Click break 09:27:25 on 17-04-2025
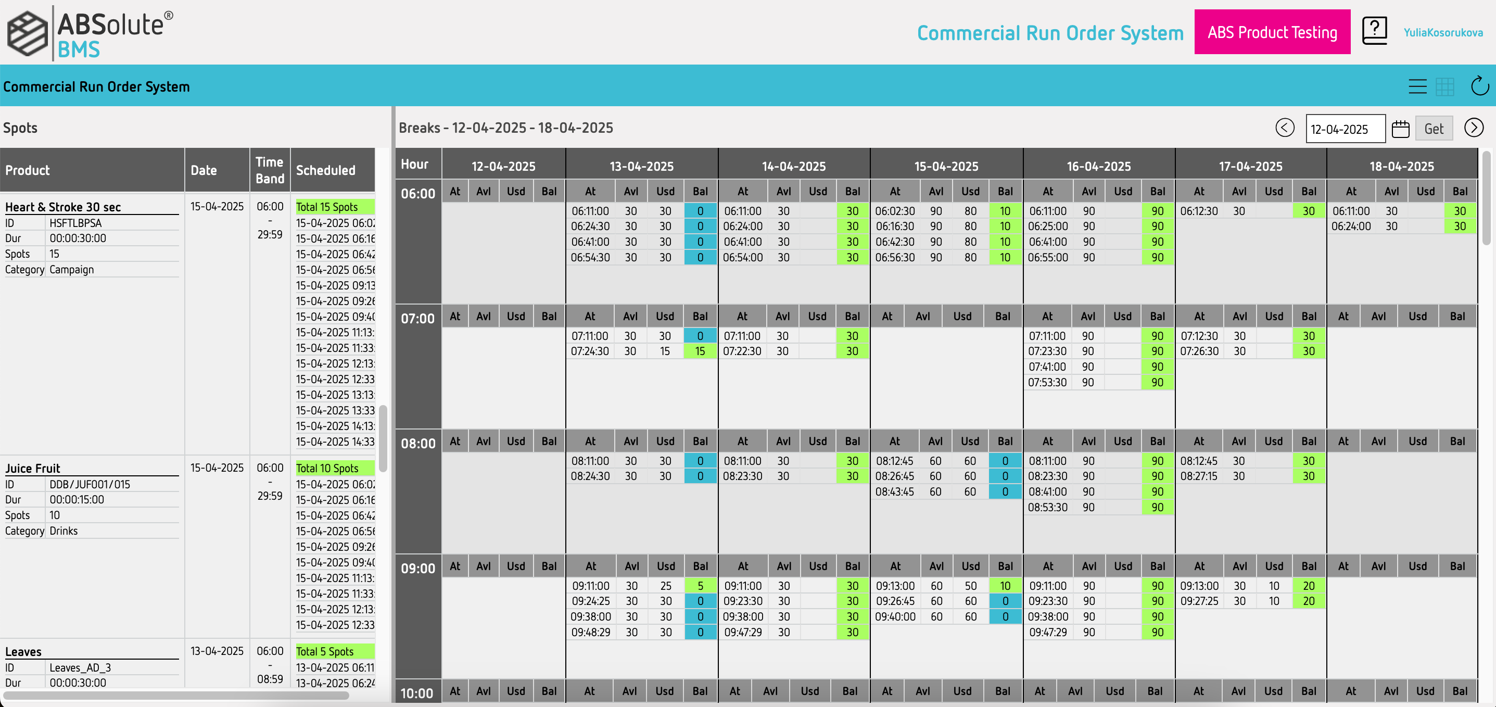 coord(1199,601)
